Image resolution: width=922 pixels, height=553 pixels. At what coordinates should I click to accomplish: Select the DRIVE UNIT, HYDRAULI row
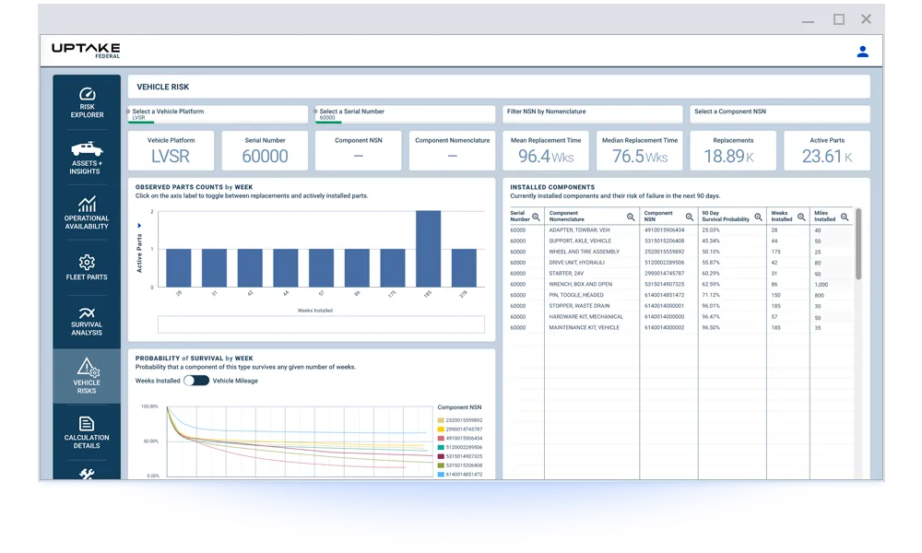(680, 263)
